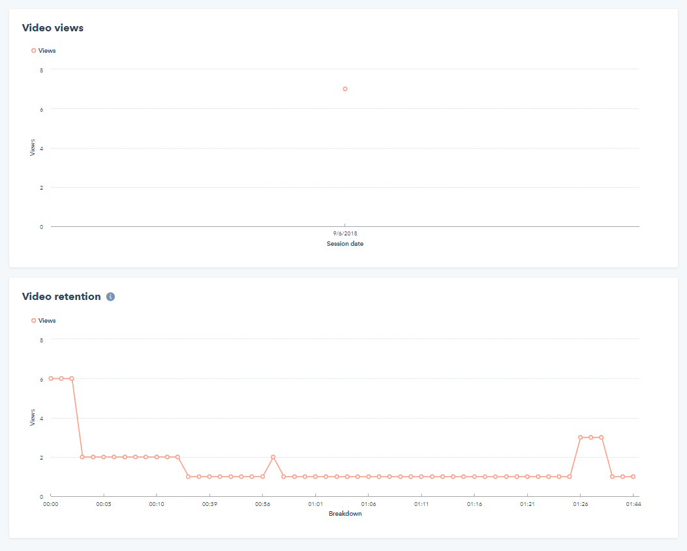Screen dimensions: 687x551
Task: Select the retention data point above 01:06
Action: coord(369,477)
